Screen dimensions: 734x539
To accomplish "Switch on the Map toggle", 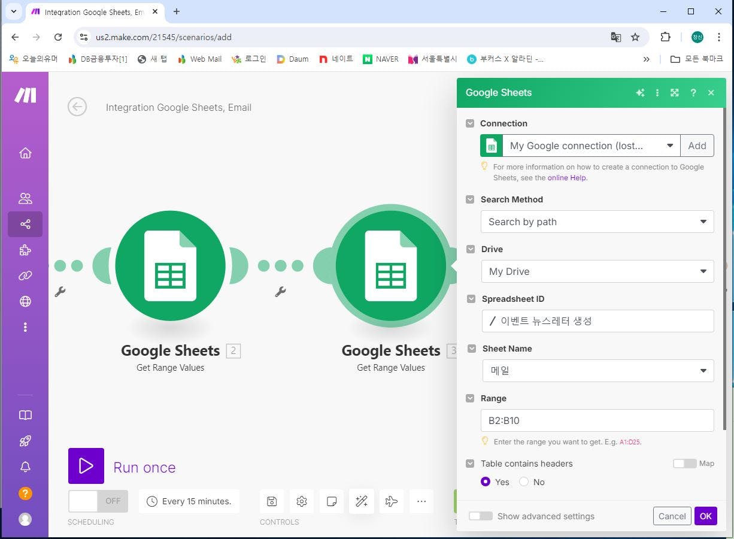I will 684,464.
